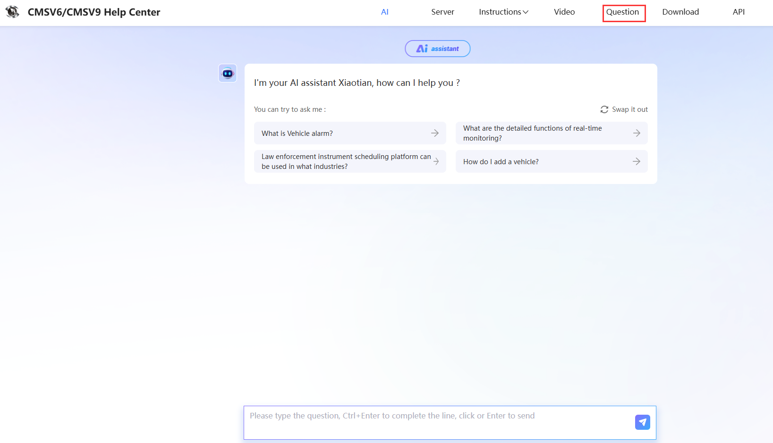Click the paper plane send icon

(642, 422)
